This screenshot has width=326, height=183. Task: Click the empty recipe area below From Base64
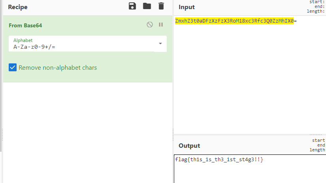click(88, 131)
